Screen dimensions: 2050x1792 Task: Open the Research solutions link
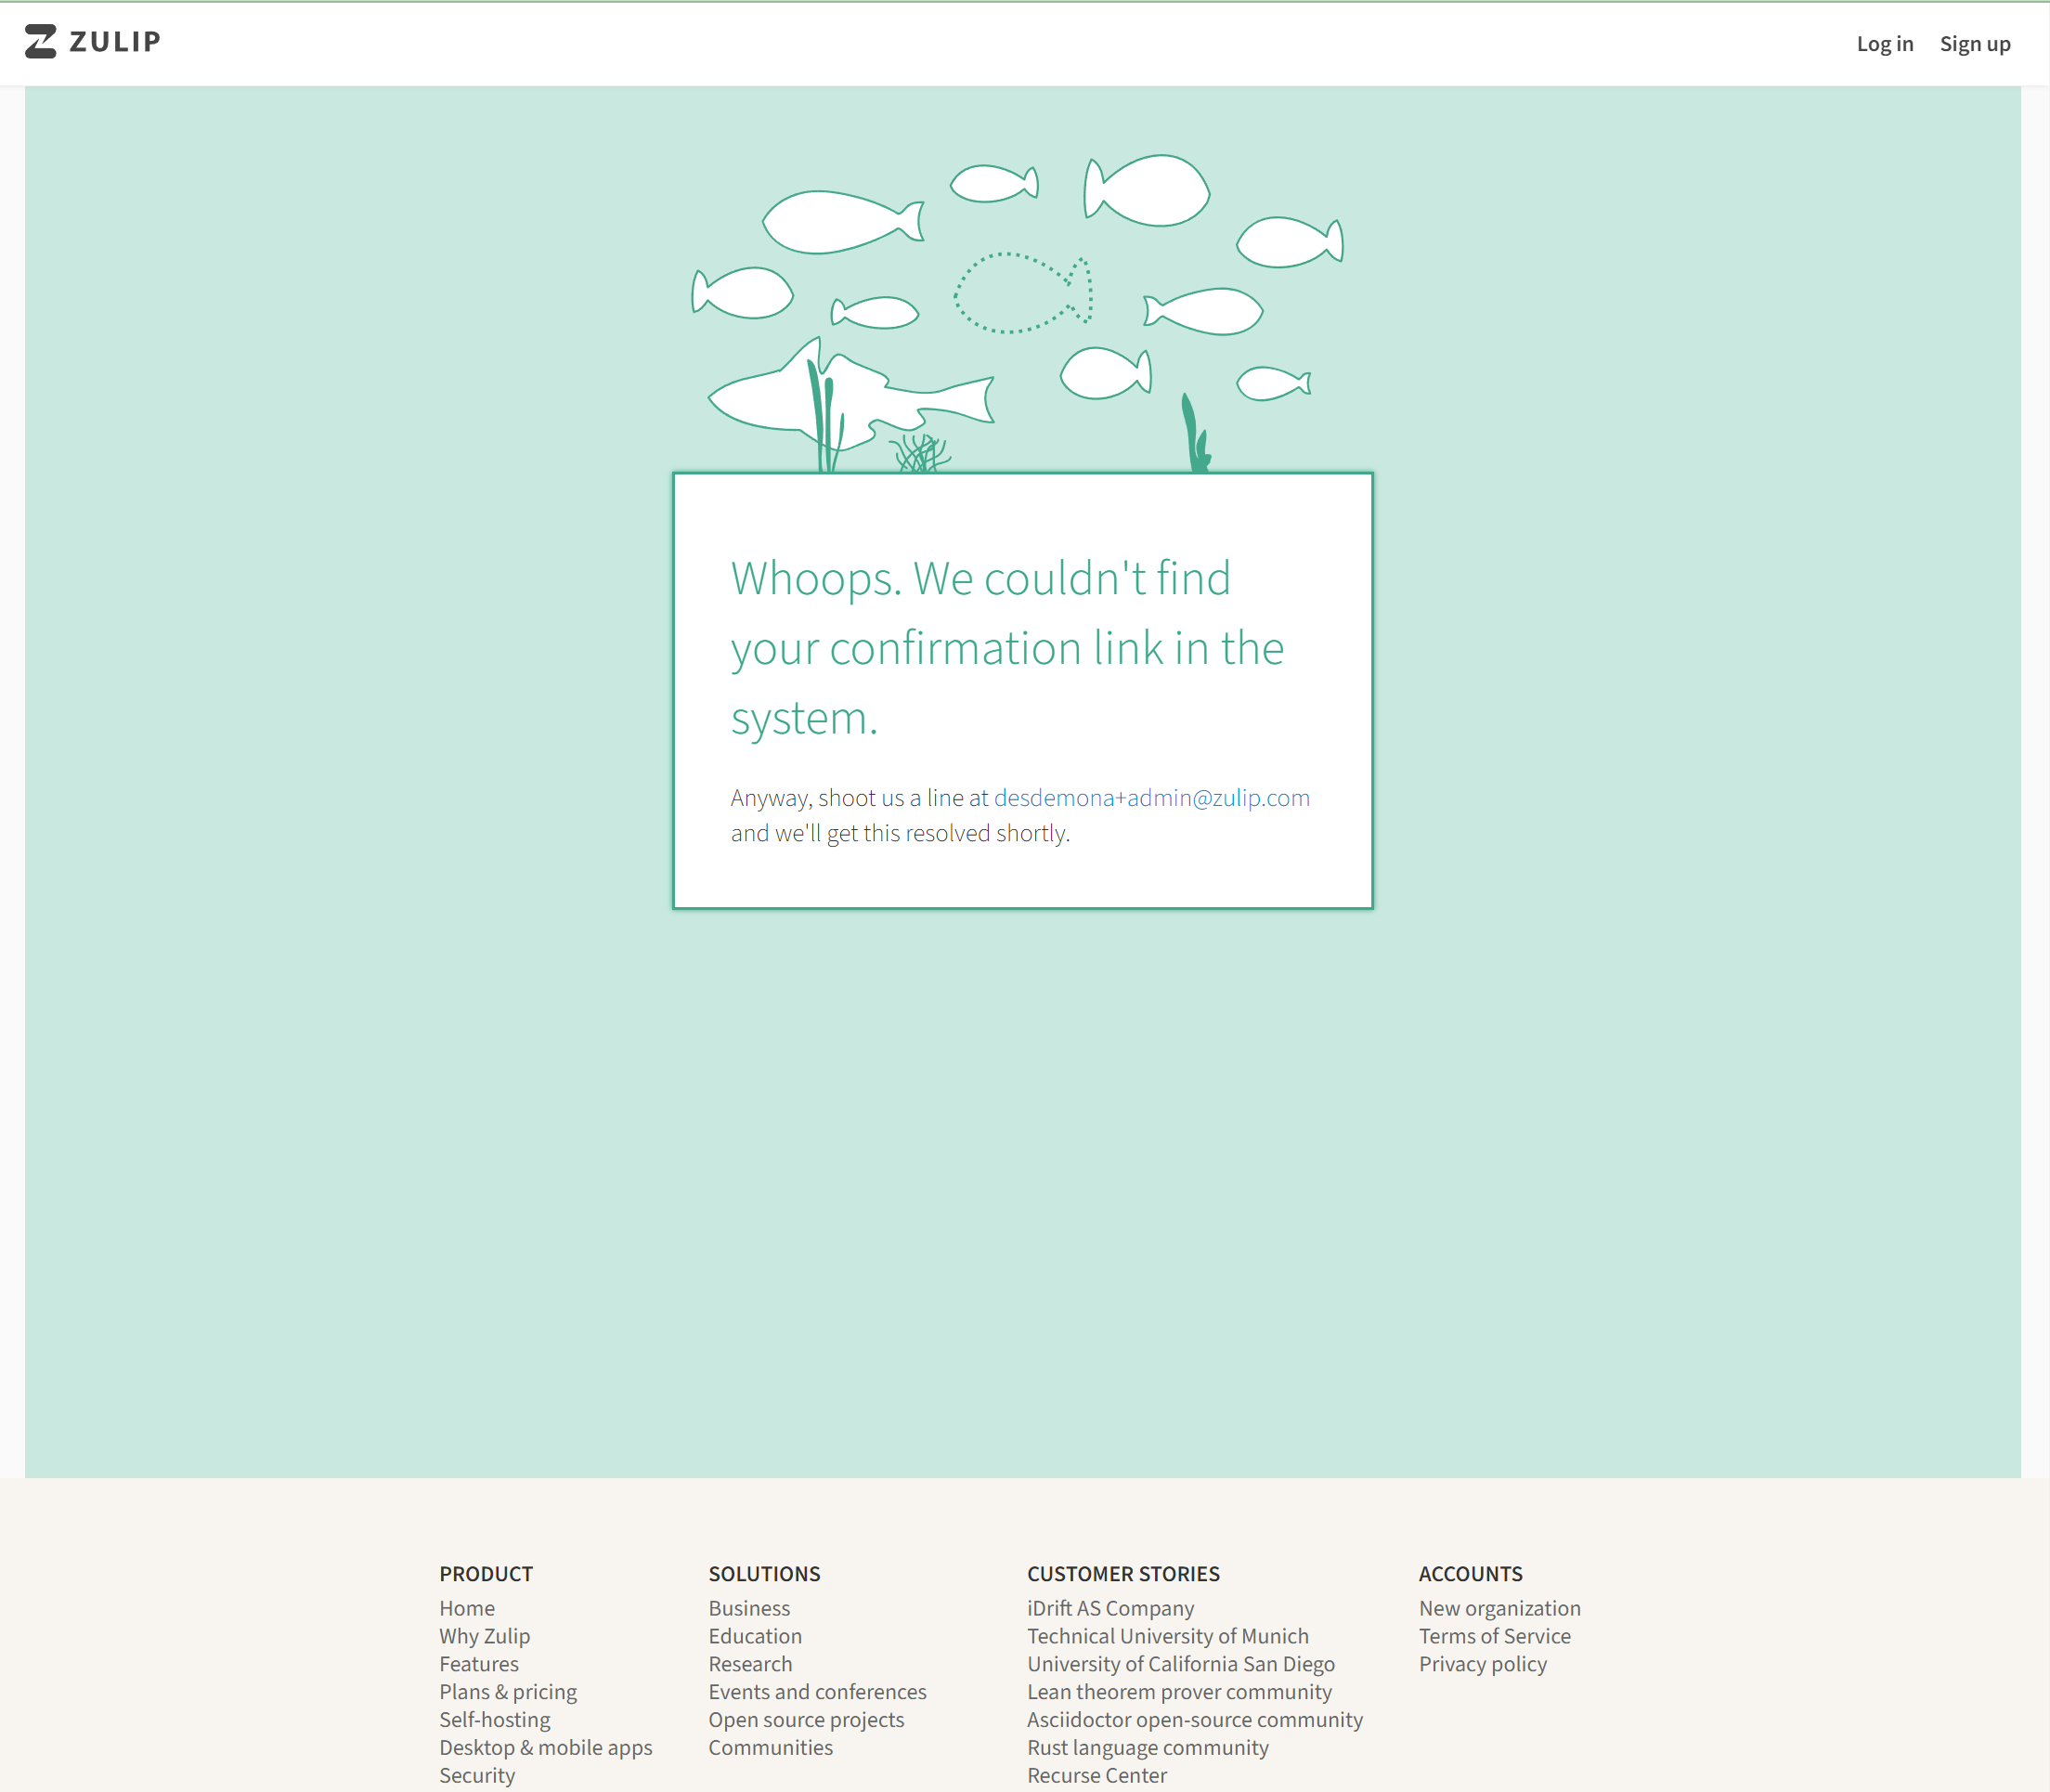(x=750, y=1664)
